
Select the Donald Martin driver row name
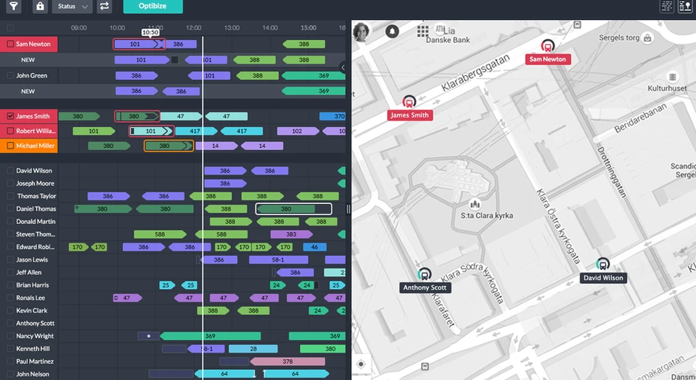36,221
